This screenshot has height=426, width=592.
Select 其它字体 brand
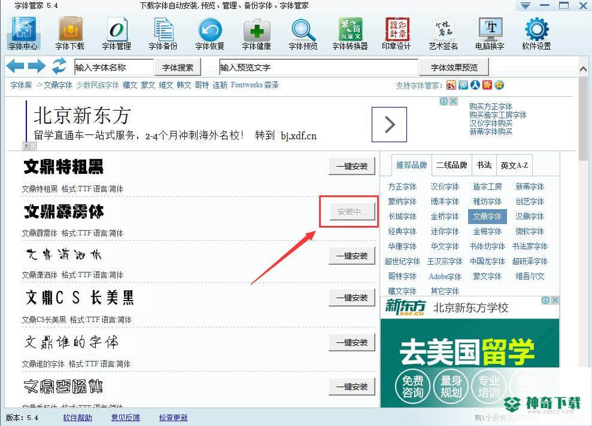pyautogui.click(x=445, y=291)
